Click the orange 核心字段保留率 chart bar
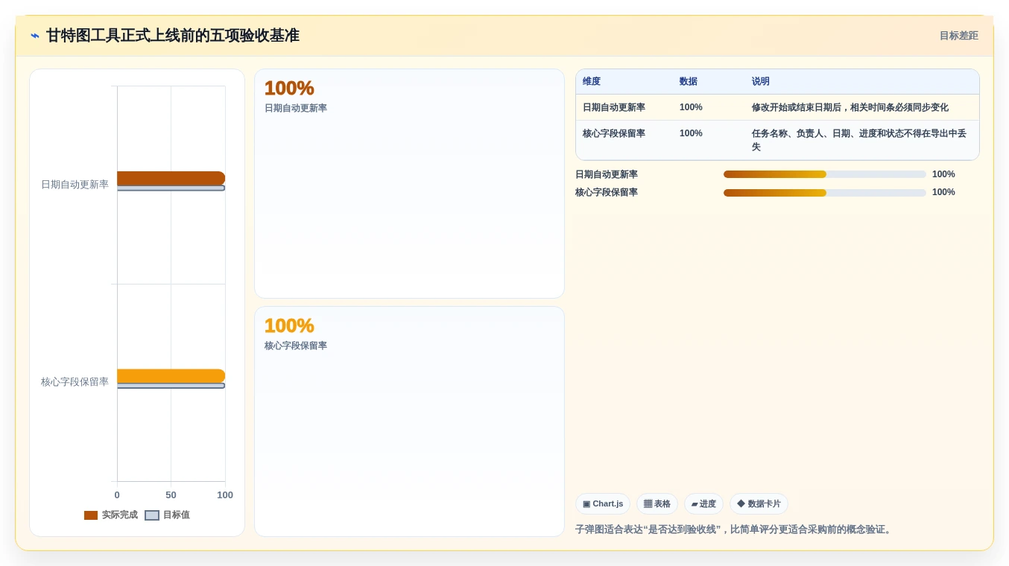The width and height of the screenshot is (1009, 566). (171, 376)
